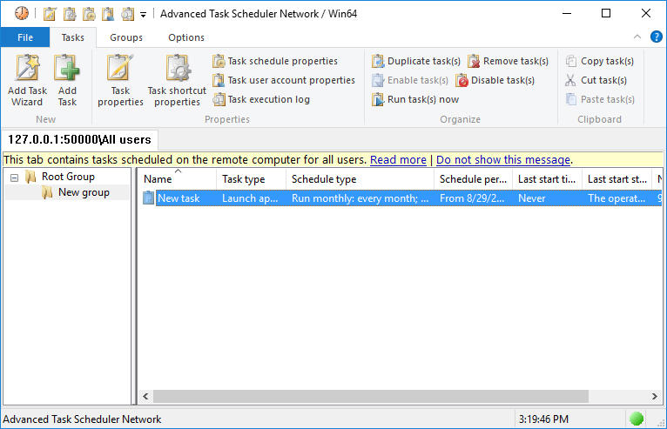This screenshot has width=667, height=429.
Task: Open Task properties in the ribbon
Action: pyautogui.click(x=120, y=80)
